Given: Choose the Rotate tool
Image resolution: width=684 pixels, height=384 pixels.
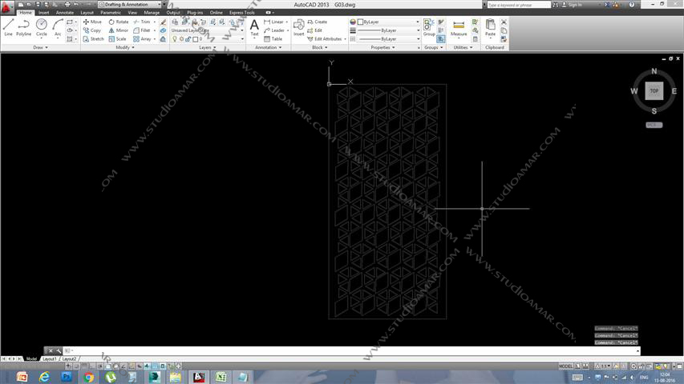Looking at the screenshot, I should pos(119,22).
